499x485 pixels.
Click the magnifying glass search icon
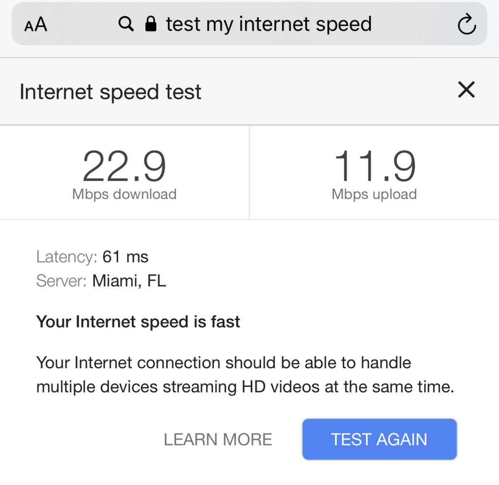point(126,24)
